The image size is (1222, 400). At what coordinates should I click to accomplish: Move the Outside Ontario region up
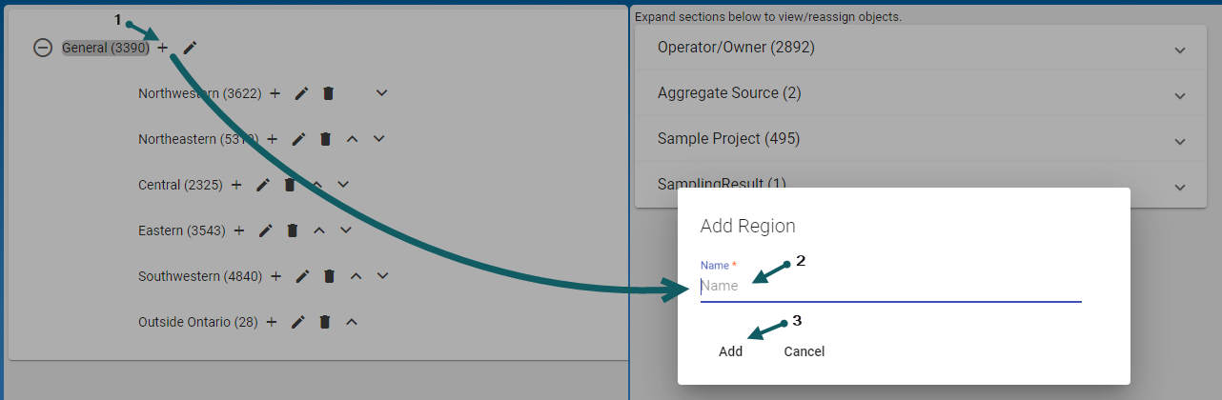click(352, 322)
